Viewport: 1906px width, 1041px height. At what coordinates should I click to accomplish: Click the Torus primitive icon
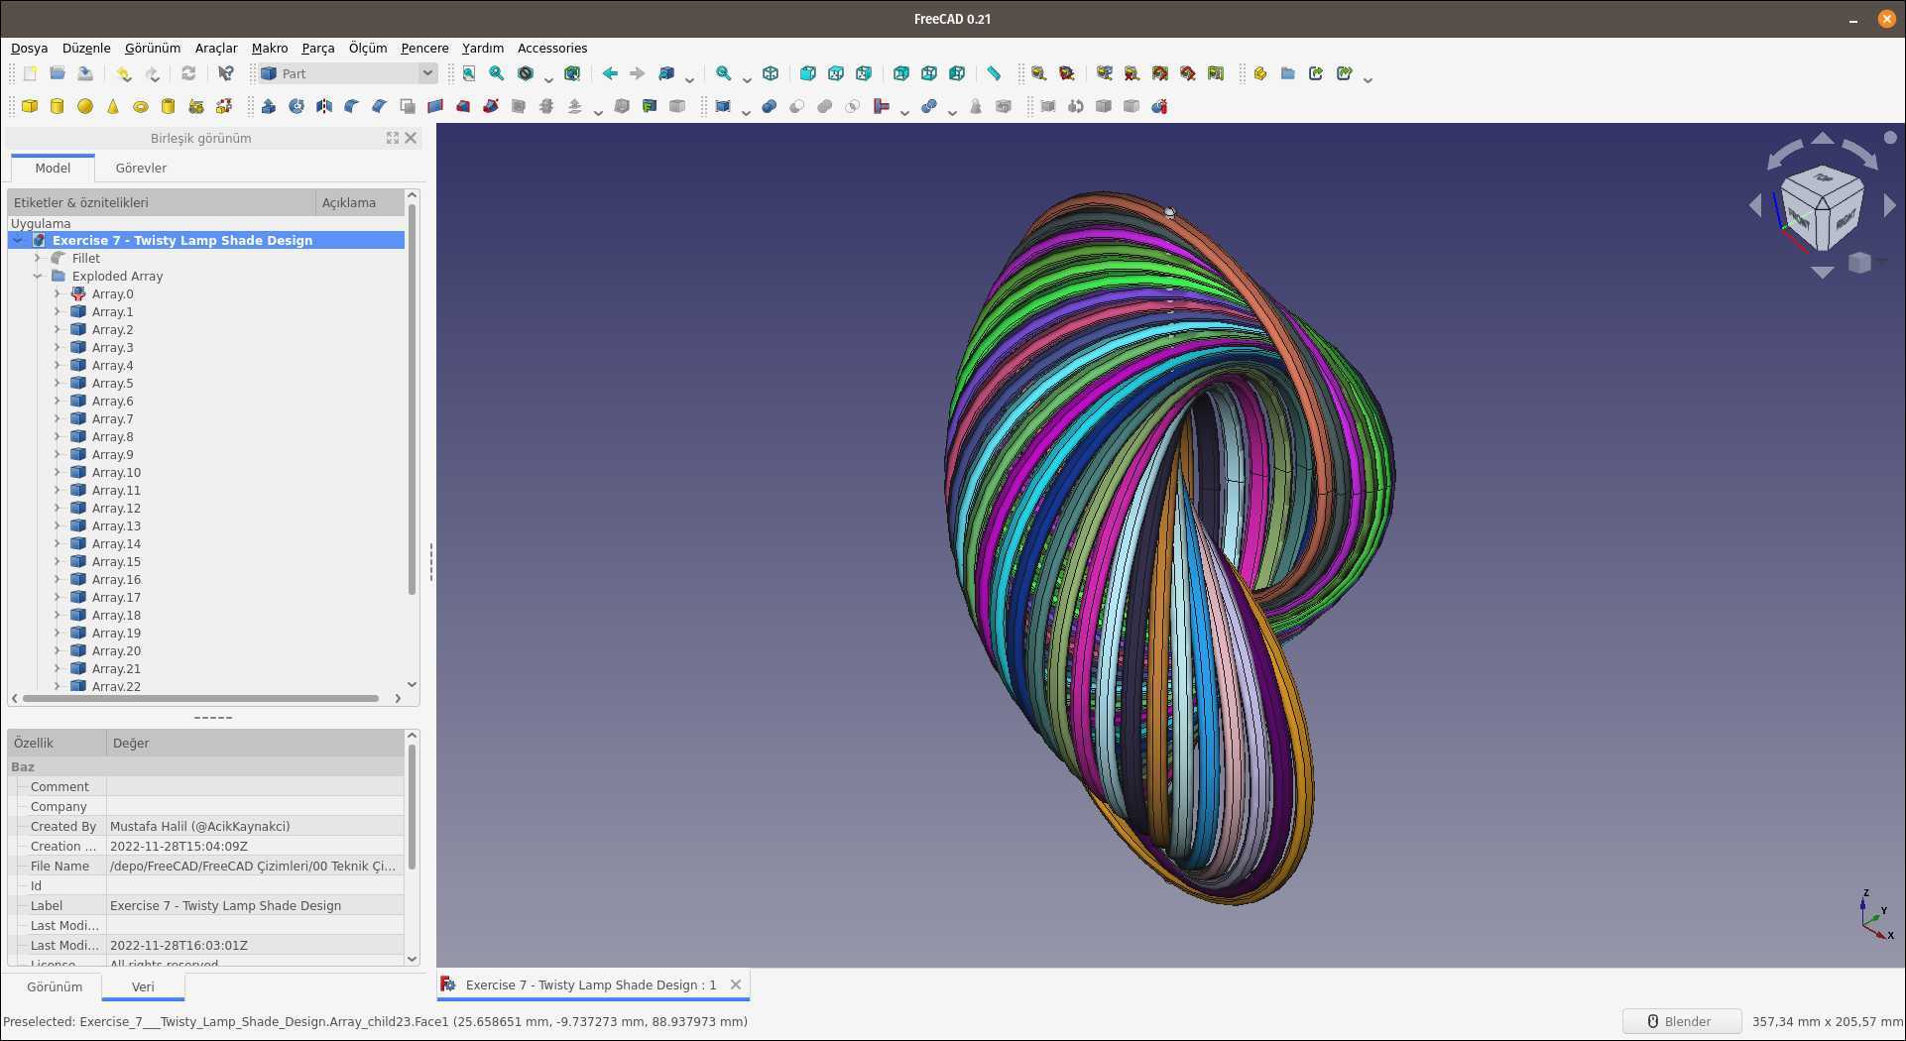[141, 106]
